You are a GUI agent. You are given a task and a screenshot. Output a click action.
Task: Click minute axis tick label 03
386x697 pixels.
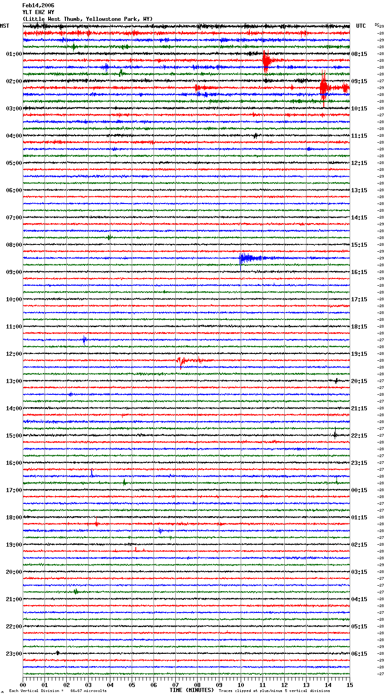(x=88, y=685)
